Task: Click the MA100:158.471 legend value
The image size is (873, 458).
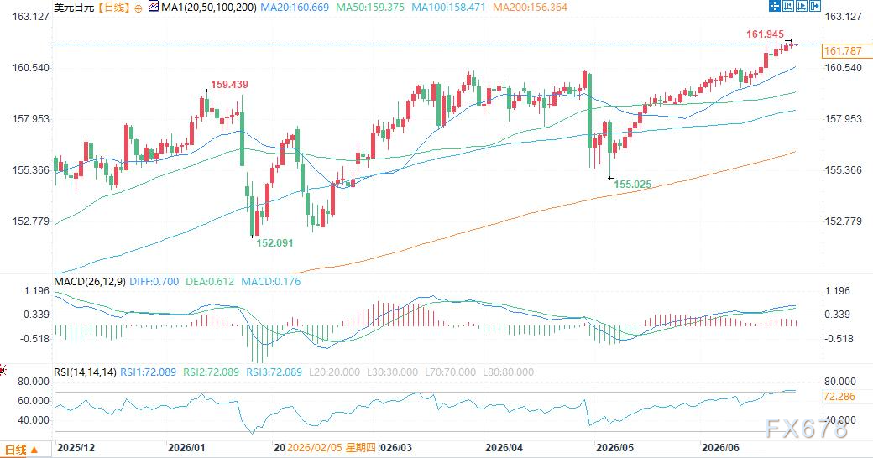Action: point(448,8)
